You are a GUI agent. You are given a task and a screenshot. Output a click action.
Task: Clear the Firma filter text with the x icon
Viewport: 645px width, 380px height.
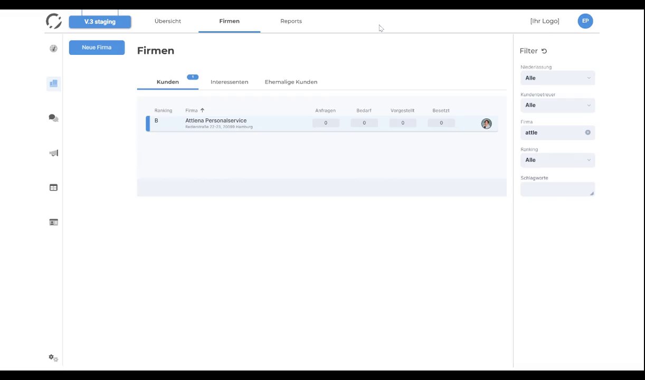587,132
